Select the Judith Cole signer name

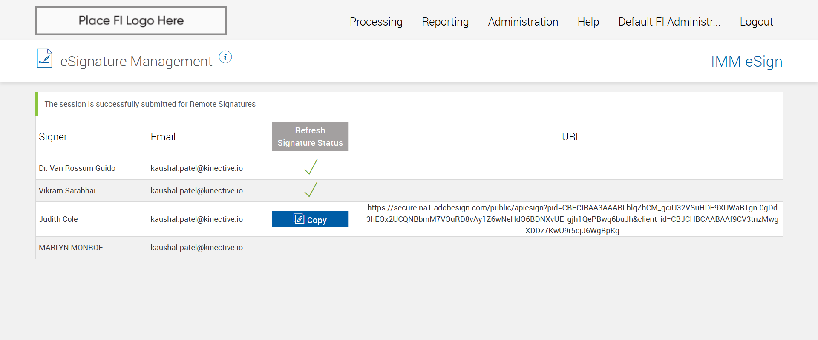click(x=58, y=219)
